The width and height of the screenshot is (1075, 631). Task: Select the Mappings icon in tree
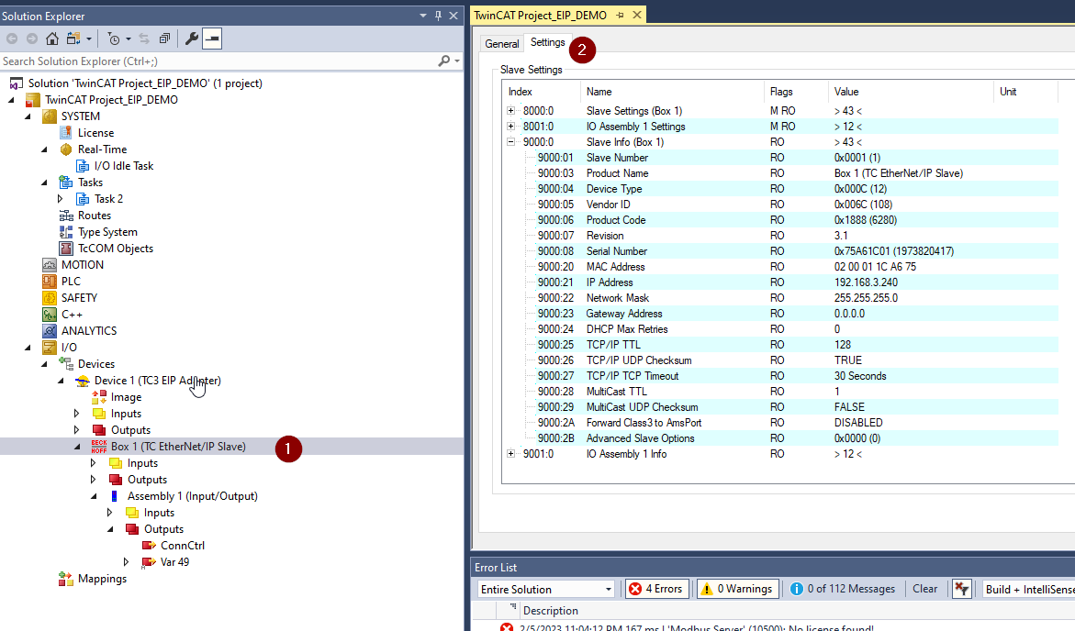pos(66,579)
